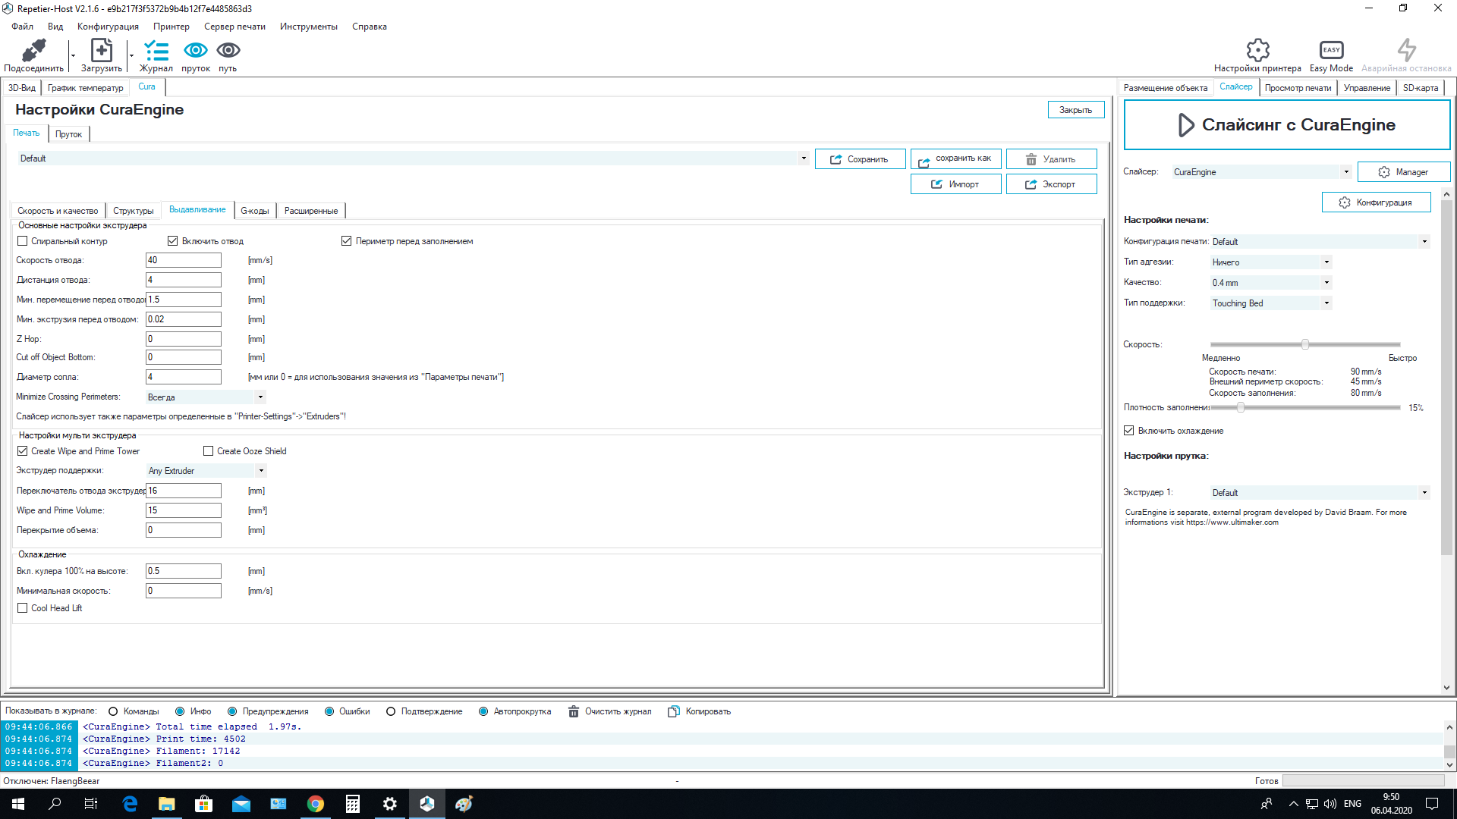
Task: Click the Загрузить load file icon
Action: click(101, 50)
